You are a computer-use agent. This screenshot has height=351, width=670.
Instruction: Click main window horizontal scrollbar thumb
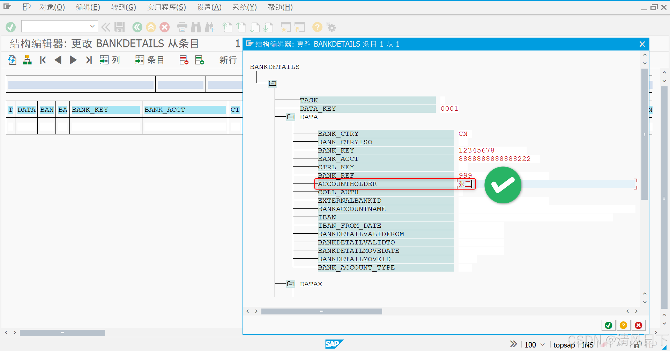62,333
